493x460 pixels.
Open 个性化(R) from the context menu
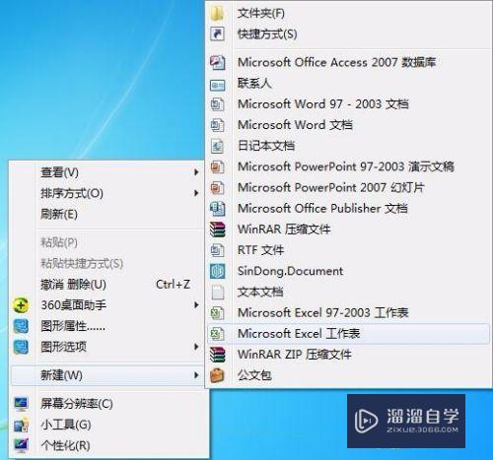107,445
